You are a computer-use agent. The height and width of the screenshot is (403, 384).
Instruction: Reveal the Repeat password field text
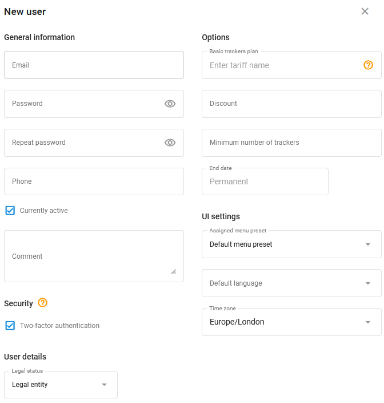coord(170,143)
